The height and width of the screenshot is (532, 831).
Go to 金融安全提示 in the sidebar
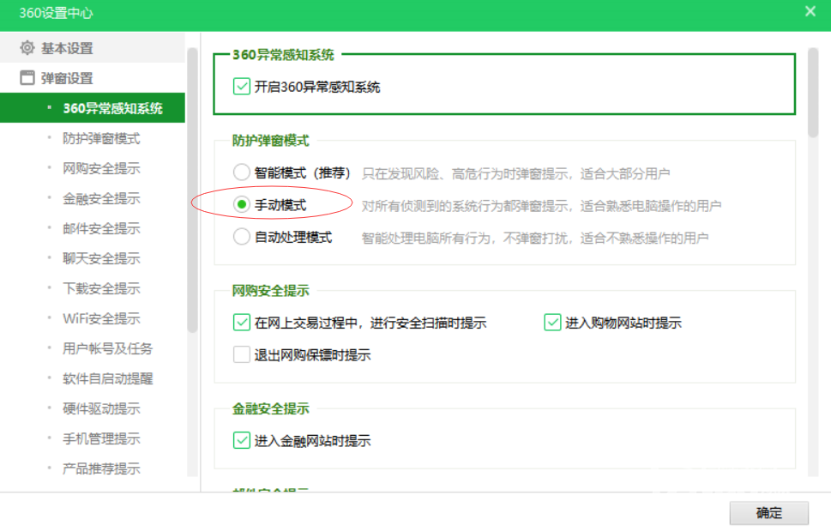click(101, 198)
